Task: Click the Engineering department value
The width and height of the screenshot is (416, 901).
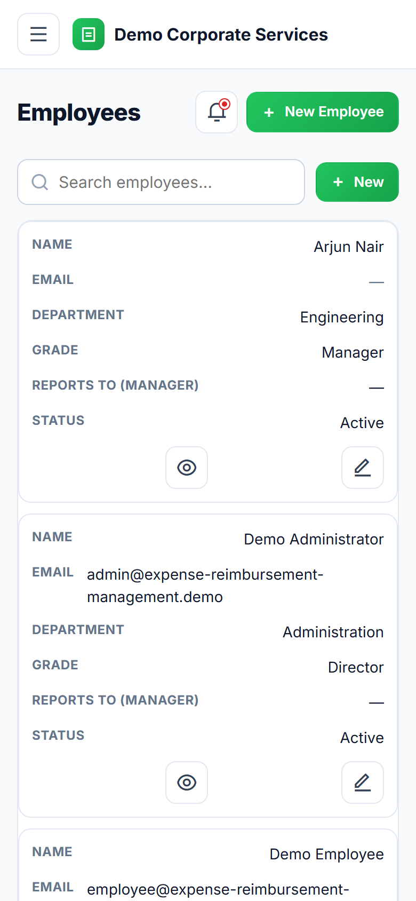Action: pos(342,317)
